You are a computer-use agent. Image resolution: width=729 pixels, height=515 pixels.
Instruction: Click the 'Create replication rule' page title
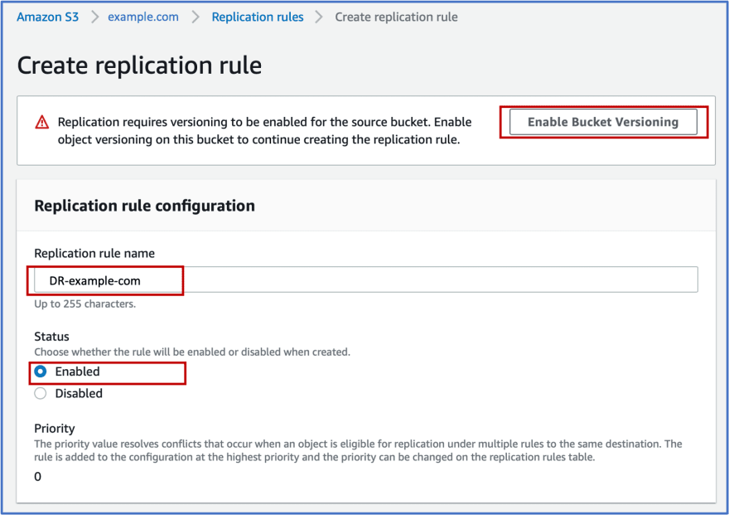139,66
